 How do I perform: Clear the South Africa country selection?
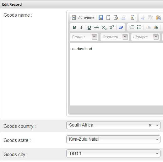pyautogui.click(x=150, y=125)
